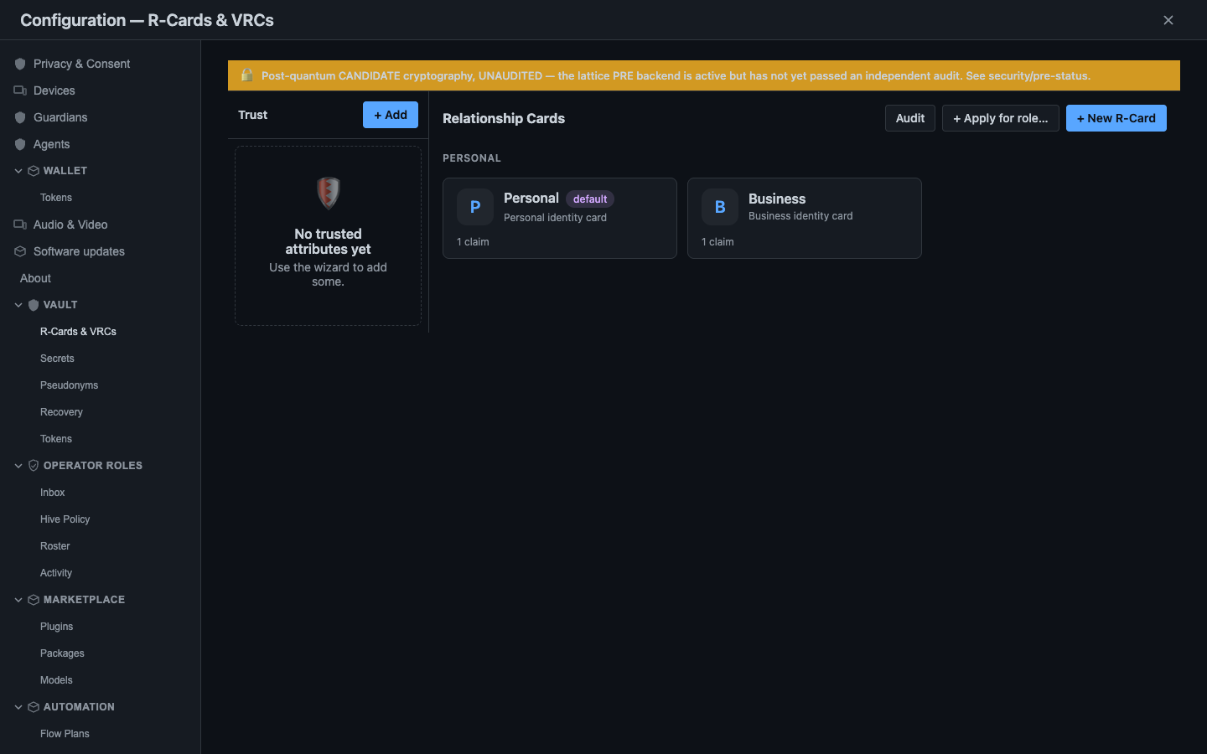Click the Software updates box icon
The width and height of the screenshot is (1207, 754).
pyautogui.click(x=20, y=251)
